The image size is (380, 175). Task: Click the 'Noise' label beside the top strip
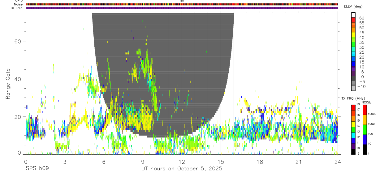(x=19, y=4)
